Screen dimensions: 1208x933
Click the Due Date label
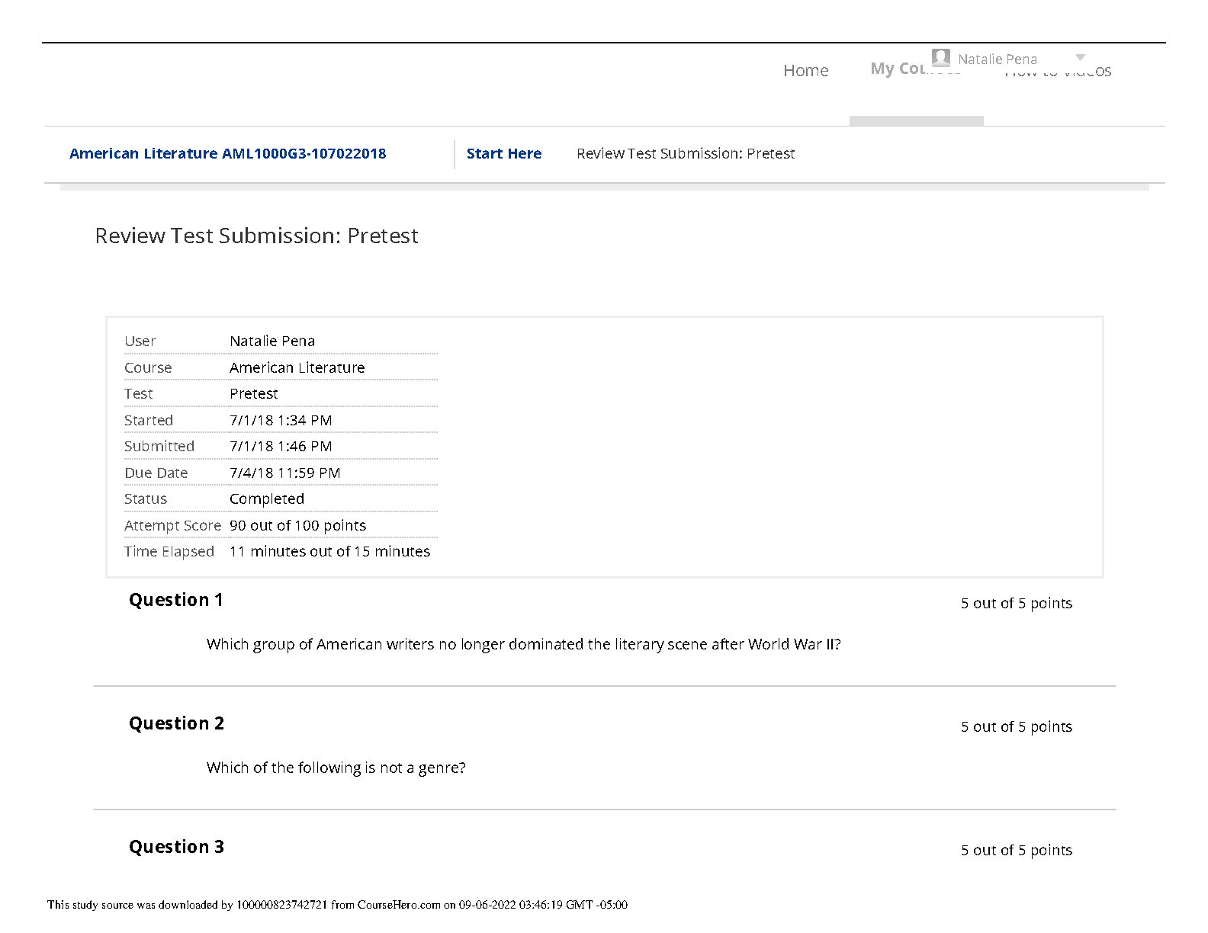[156, 473]
